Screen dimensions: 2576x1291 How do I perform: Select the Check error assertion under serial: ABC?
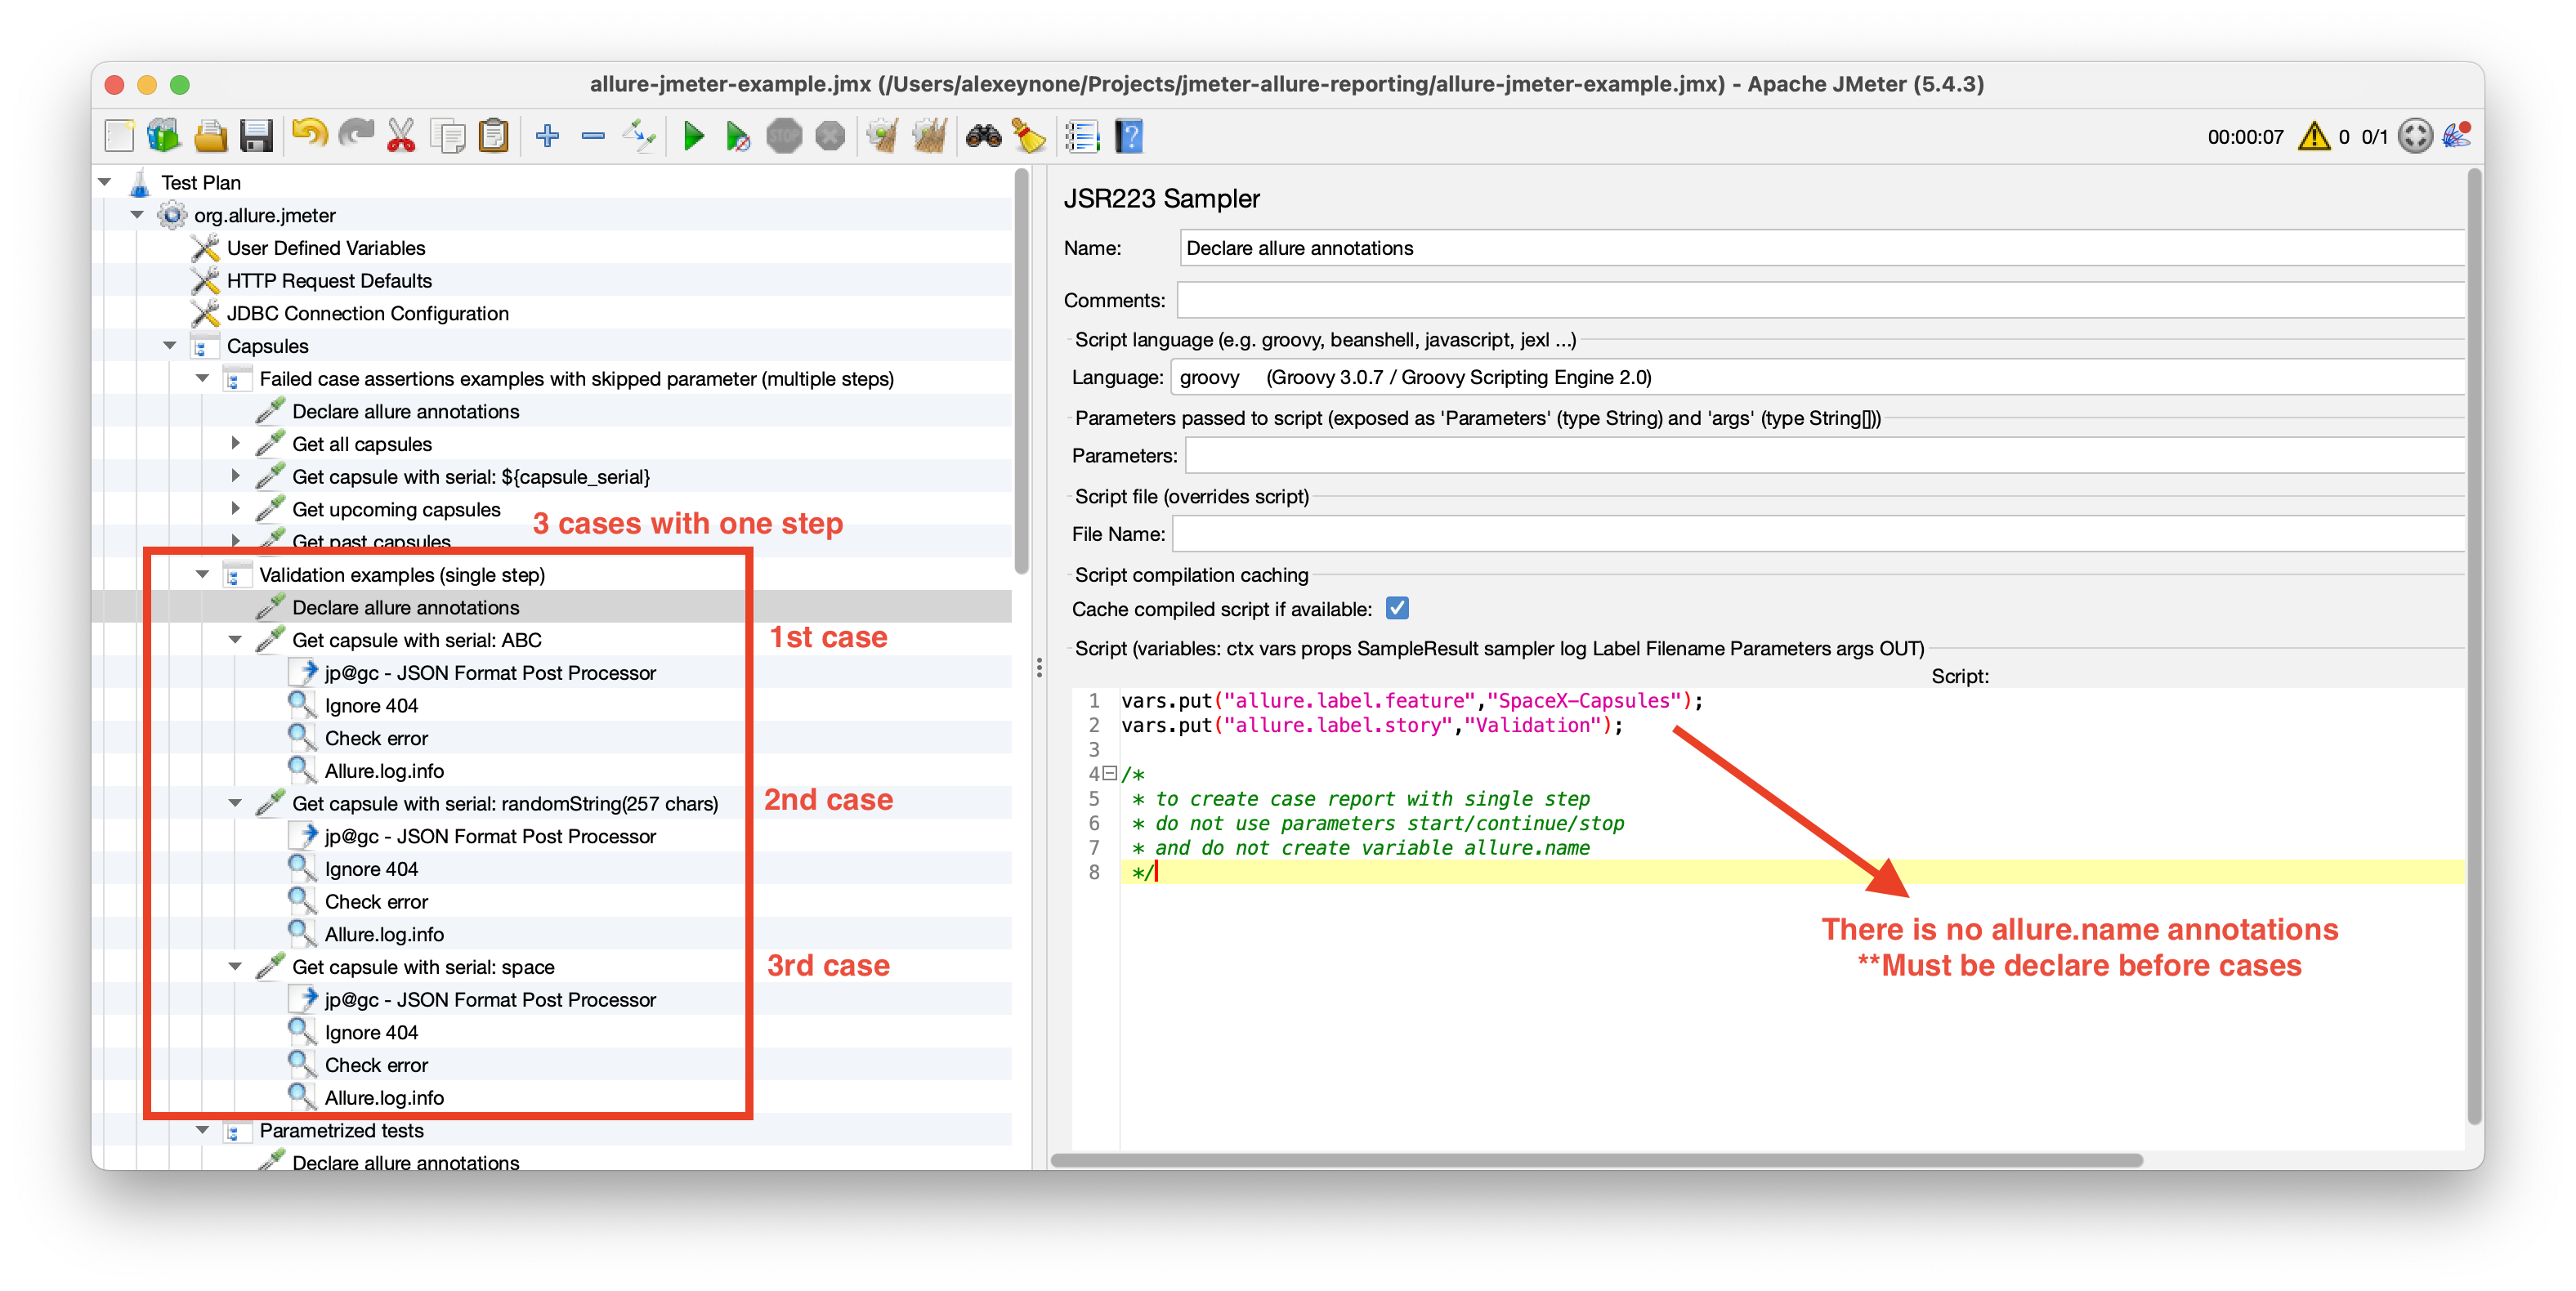pyautogui.click(x=376, y=738)
